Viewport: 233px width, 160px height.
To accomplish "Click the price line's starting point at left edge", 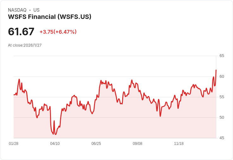I will click(14, 95).
